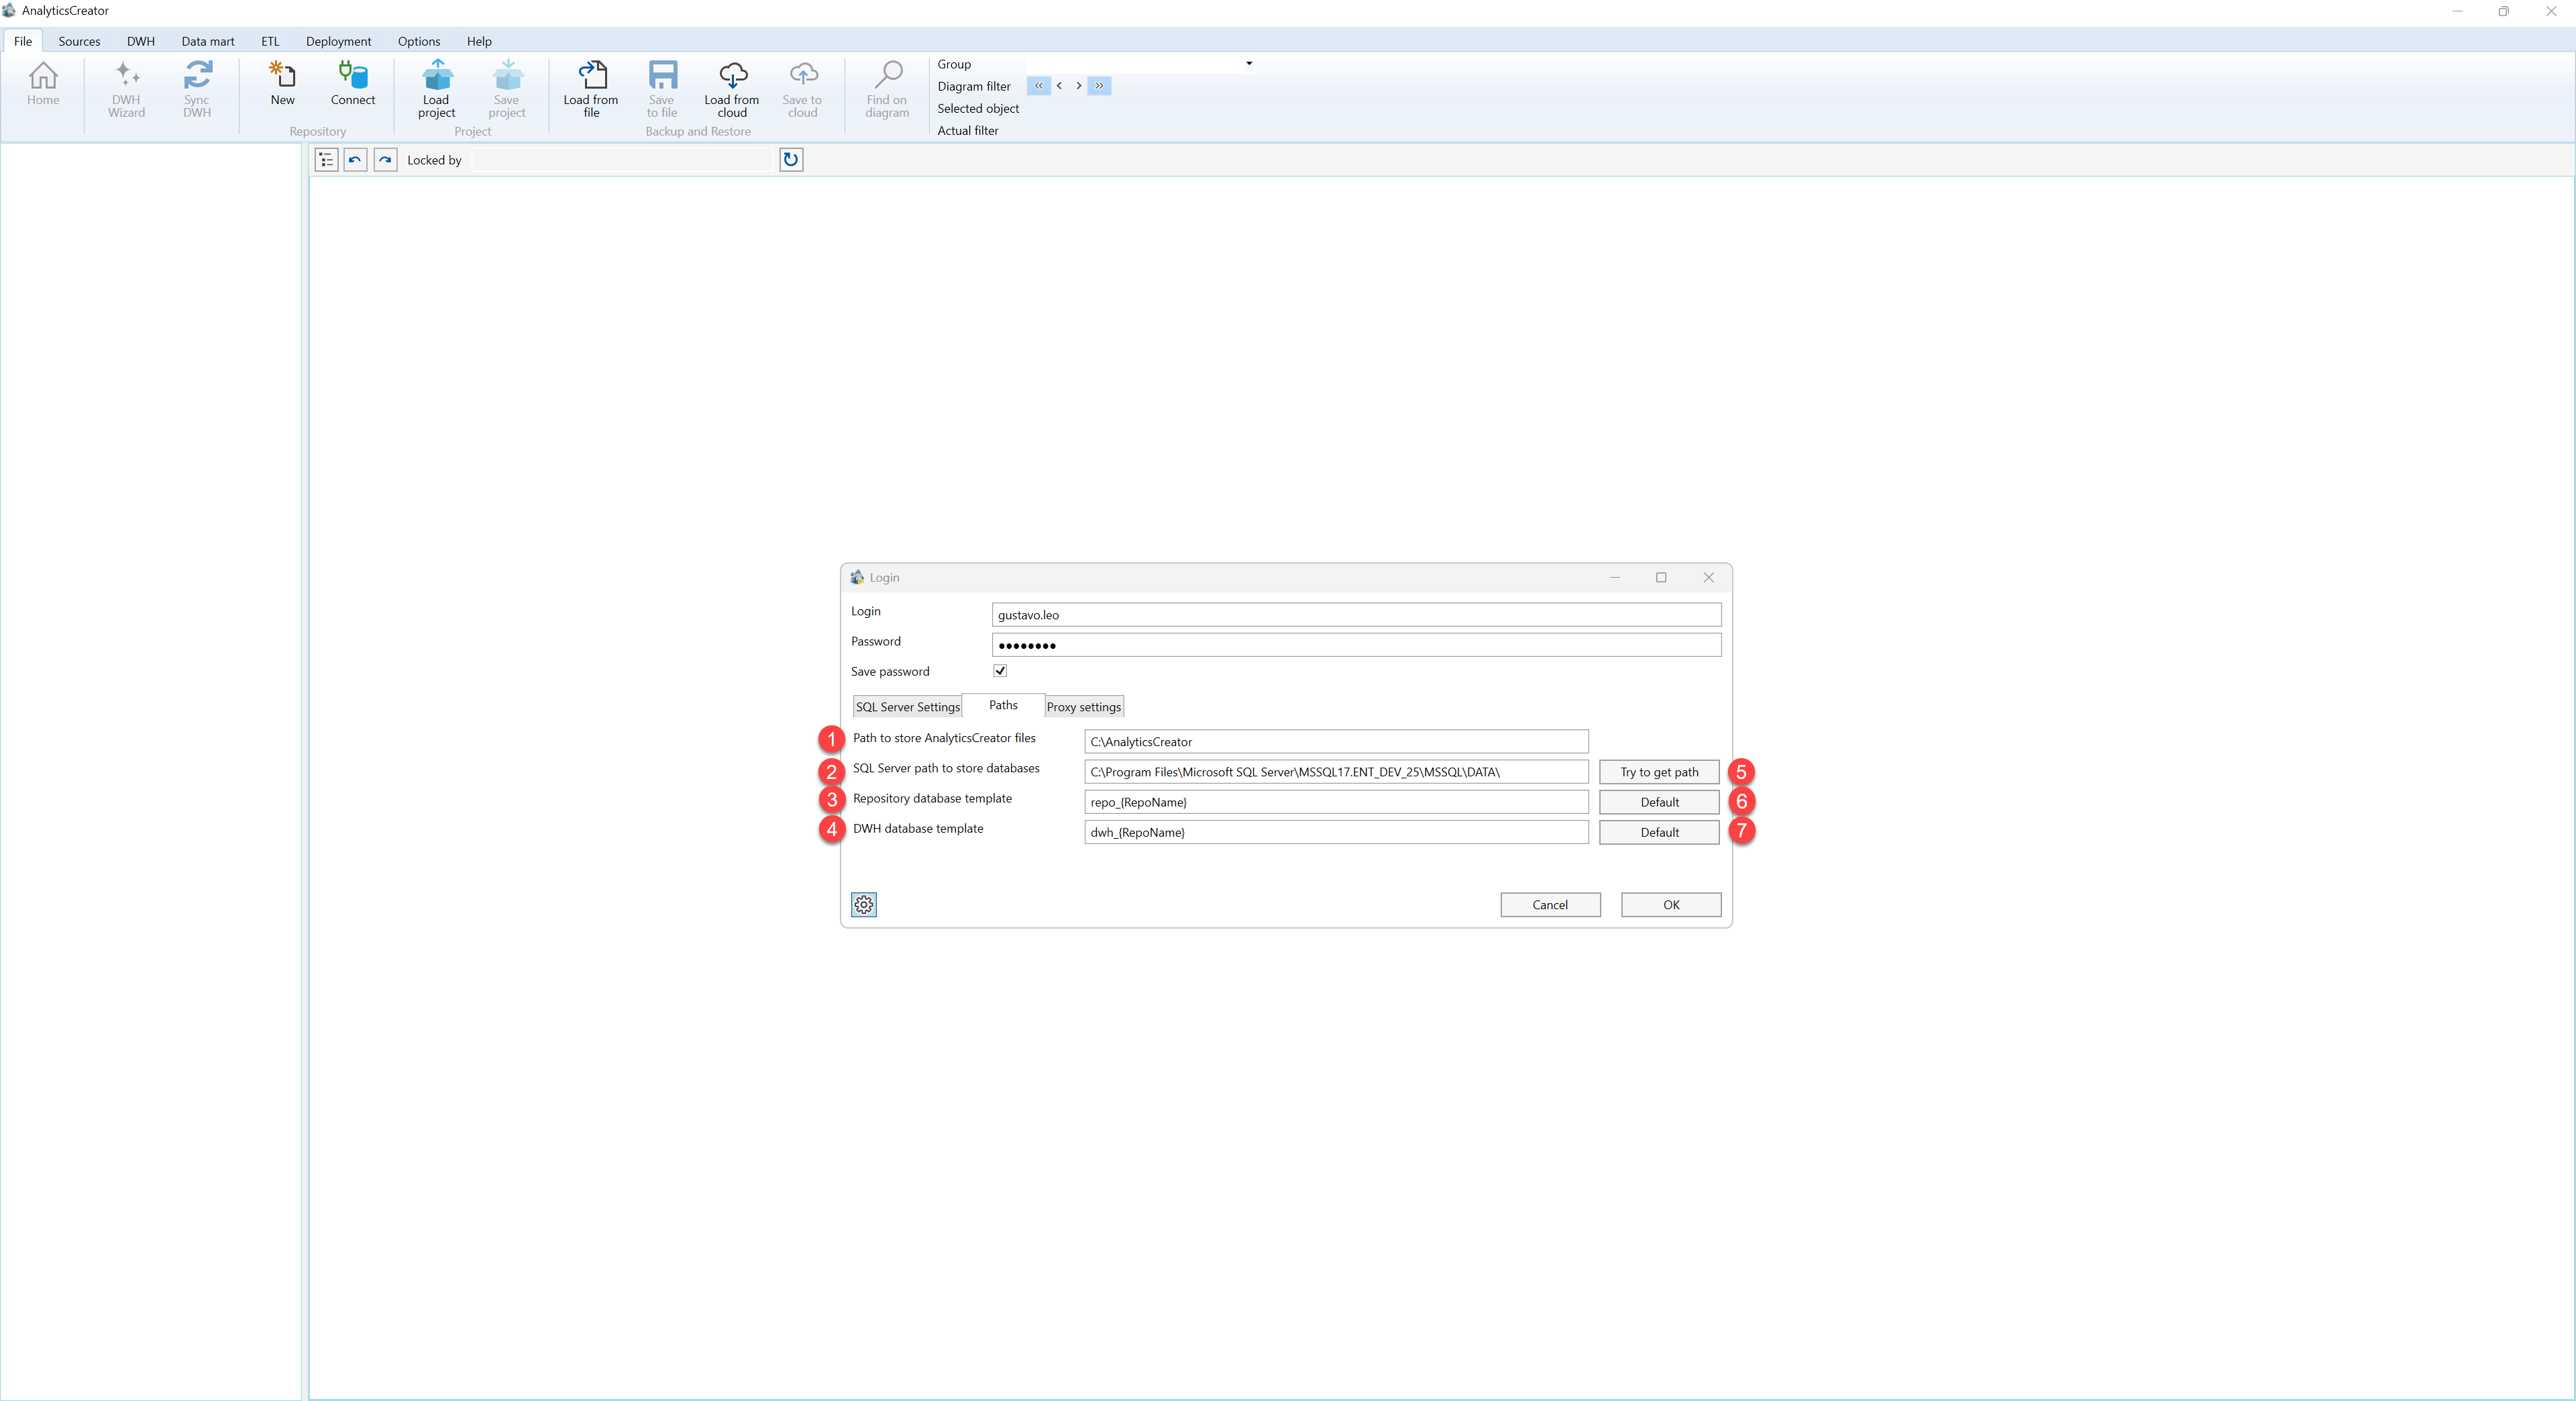Viewport: 2576px width, 1401px height.
Task: Launch the DWH Wizard
Action: 126,89
